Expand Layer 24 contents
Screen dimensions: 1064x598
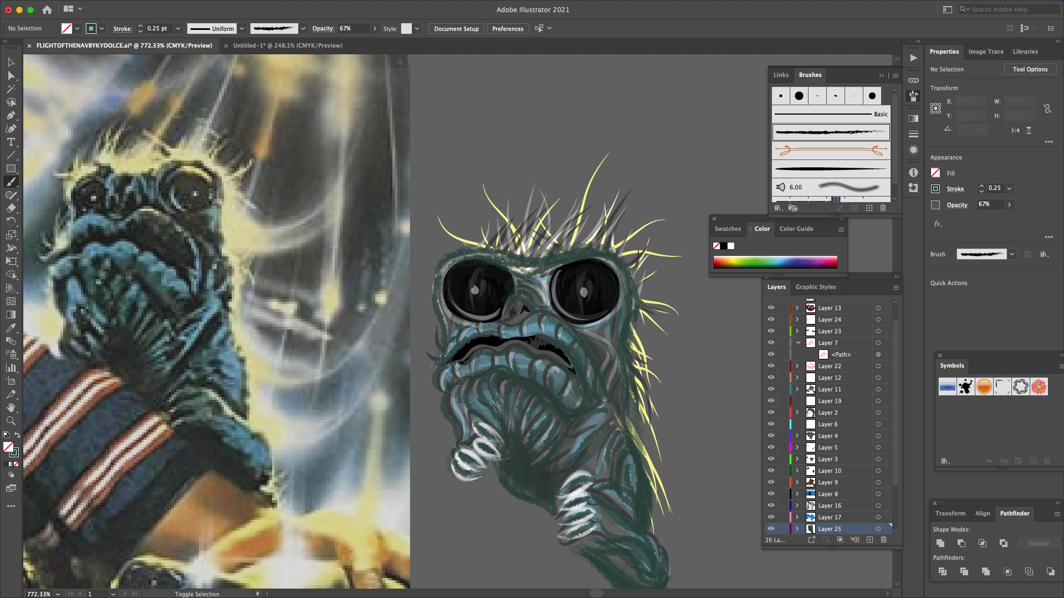tap(797, 319)
